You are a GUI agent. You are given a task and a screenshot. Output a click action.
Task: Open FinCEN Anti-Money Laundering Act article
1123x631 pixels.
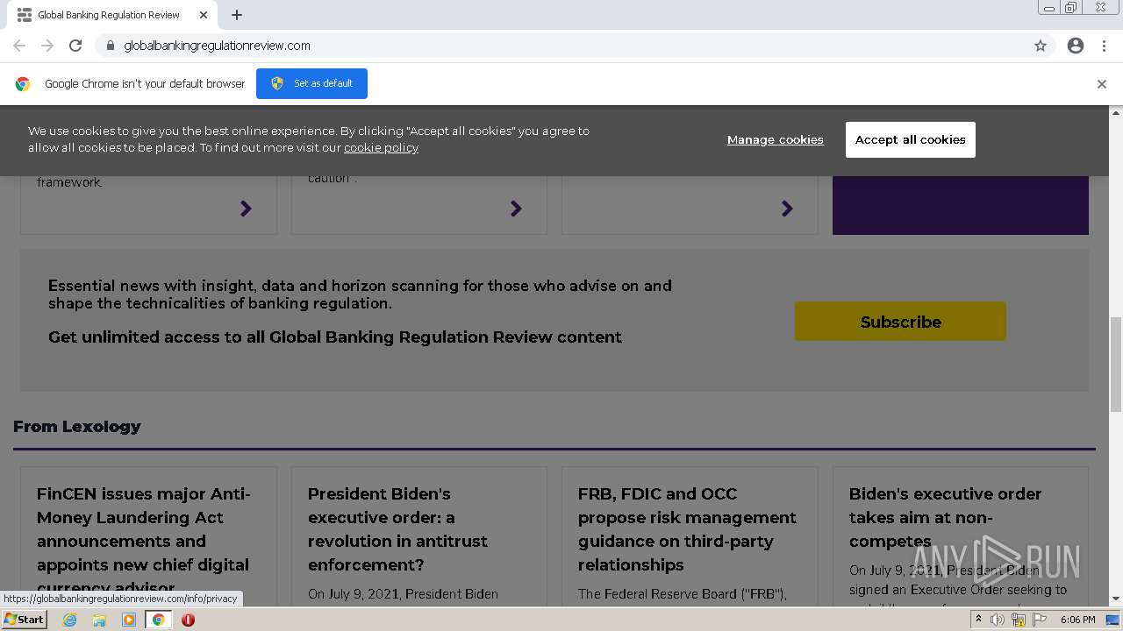[x=144, y=541]
